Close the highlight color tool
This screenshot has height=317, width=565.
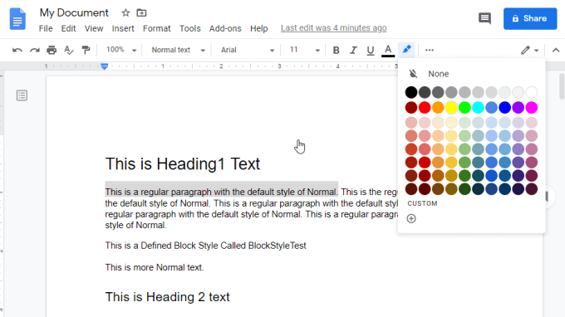tap(407, 50)
